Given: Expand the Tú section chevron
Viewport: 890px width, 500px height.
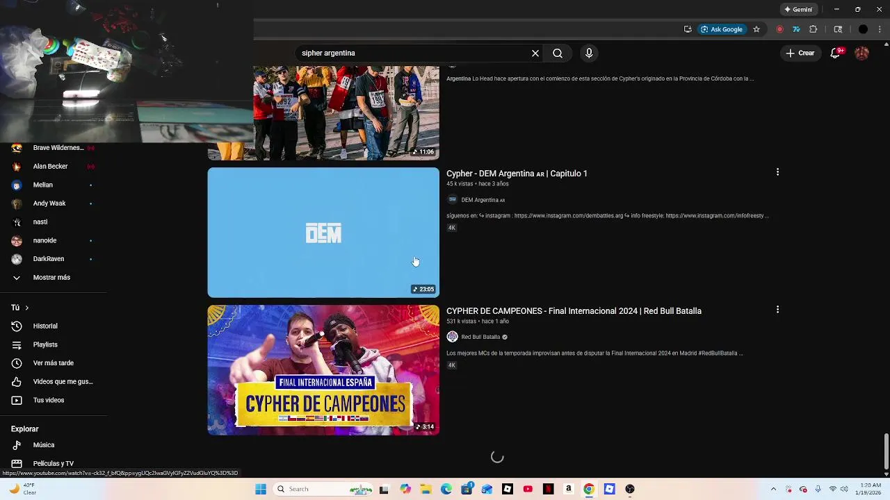Looking at the screenshot, I should pos(27,308).
